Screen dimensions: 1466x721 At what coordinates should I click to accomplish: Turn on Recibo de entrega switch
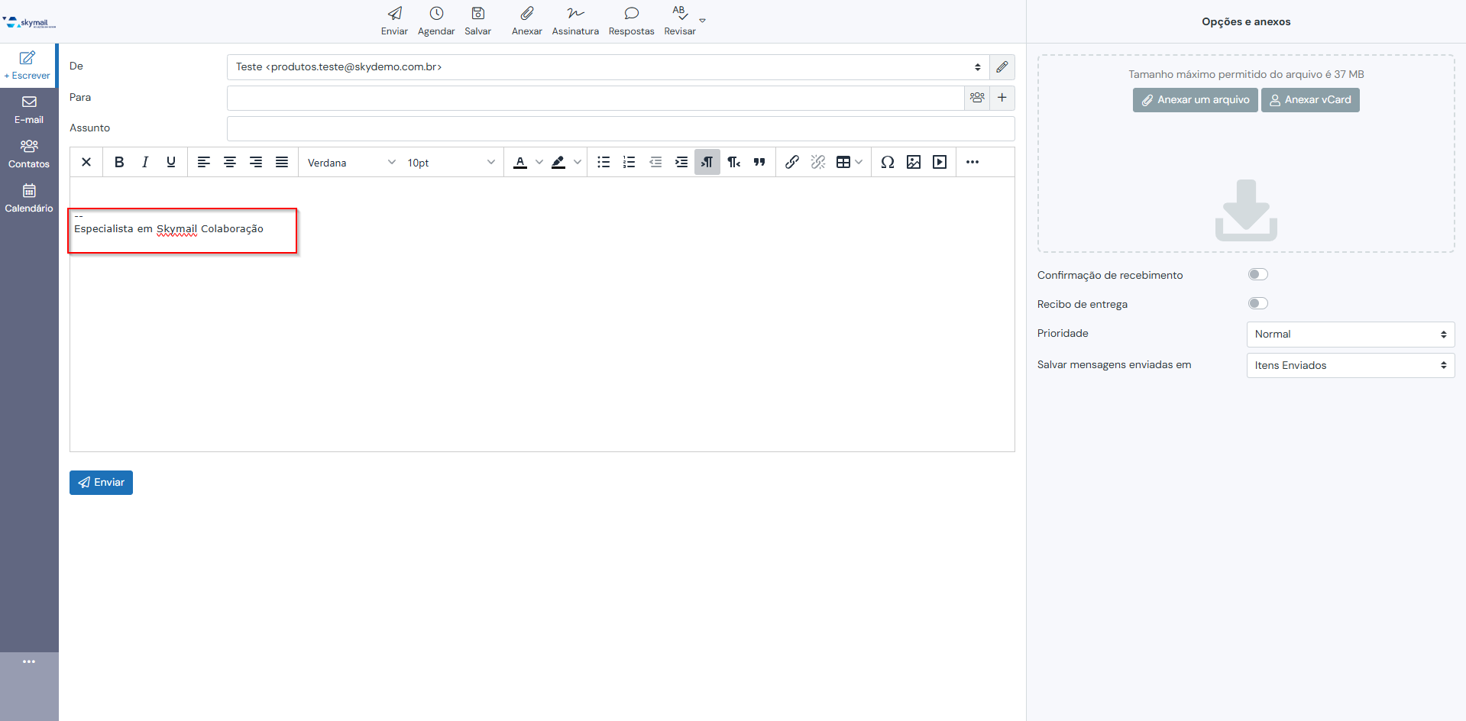[1257, 304]
